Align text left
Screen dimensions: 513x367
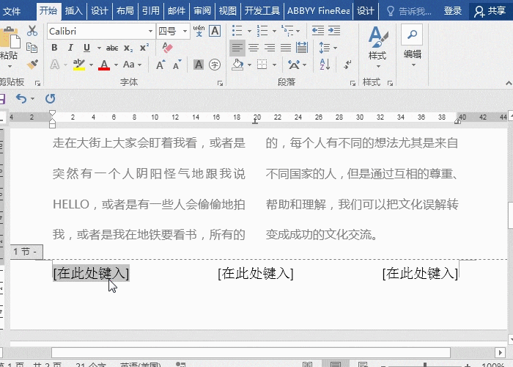click(x=237, y=48)
